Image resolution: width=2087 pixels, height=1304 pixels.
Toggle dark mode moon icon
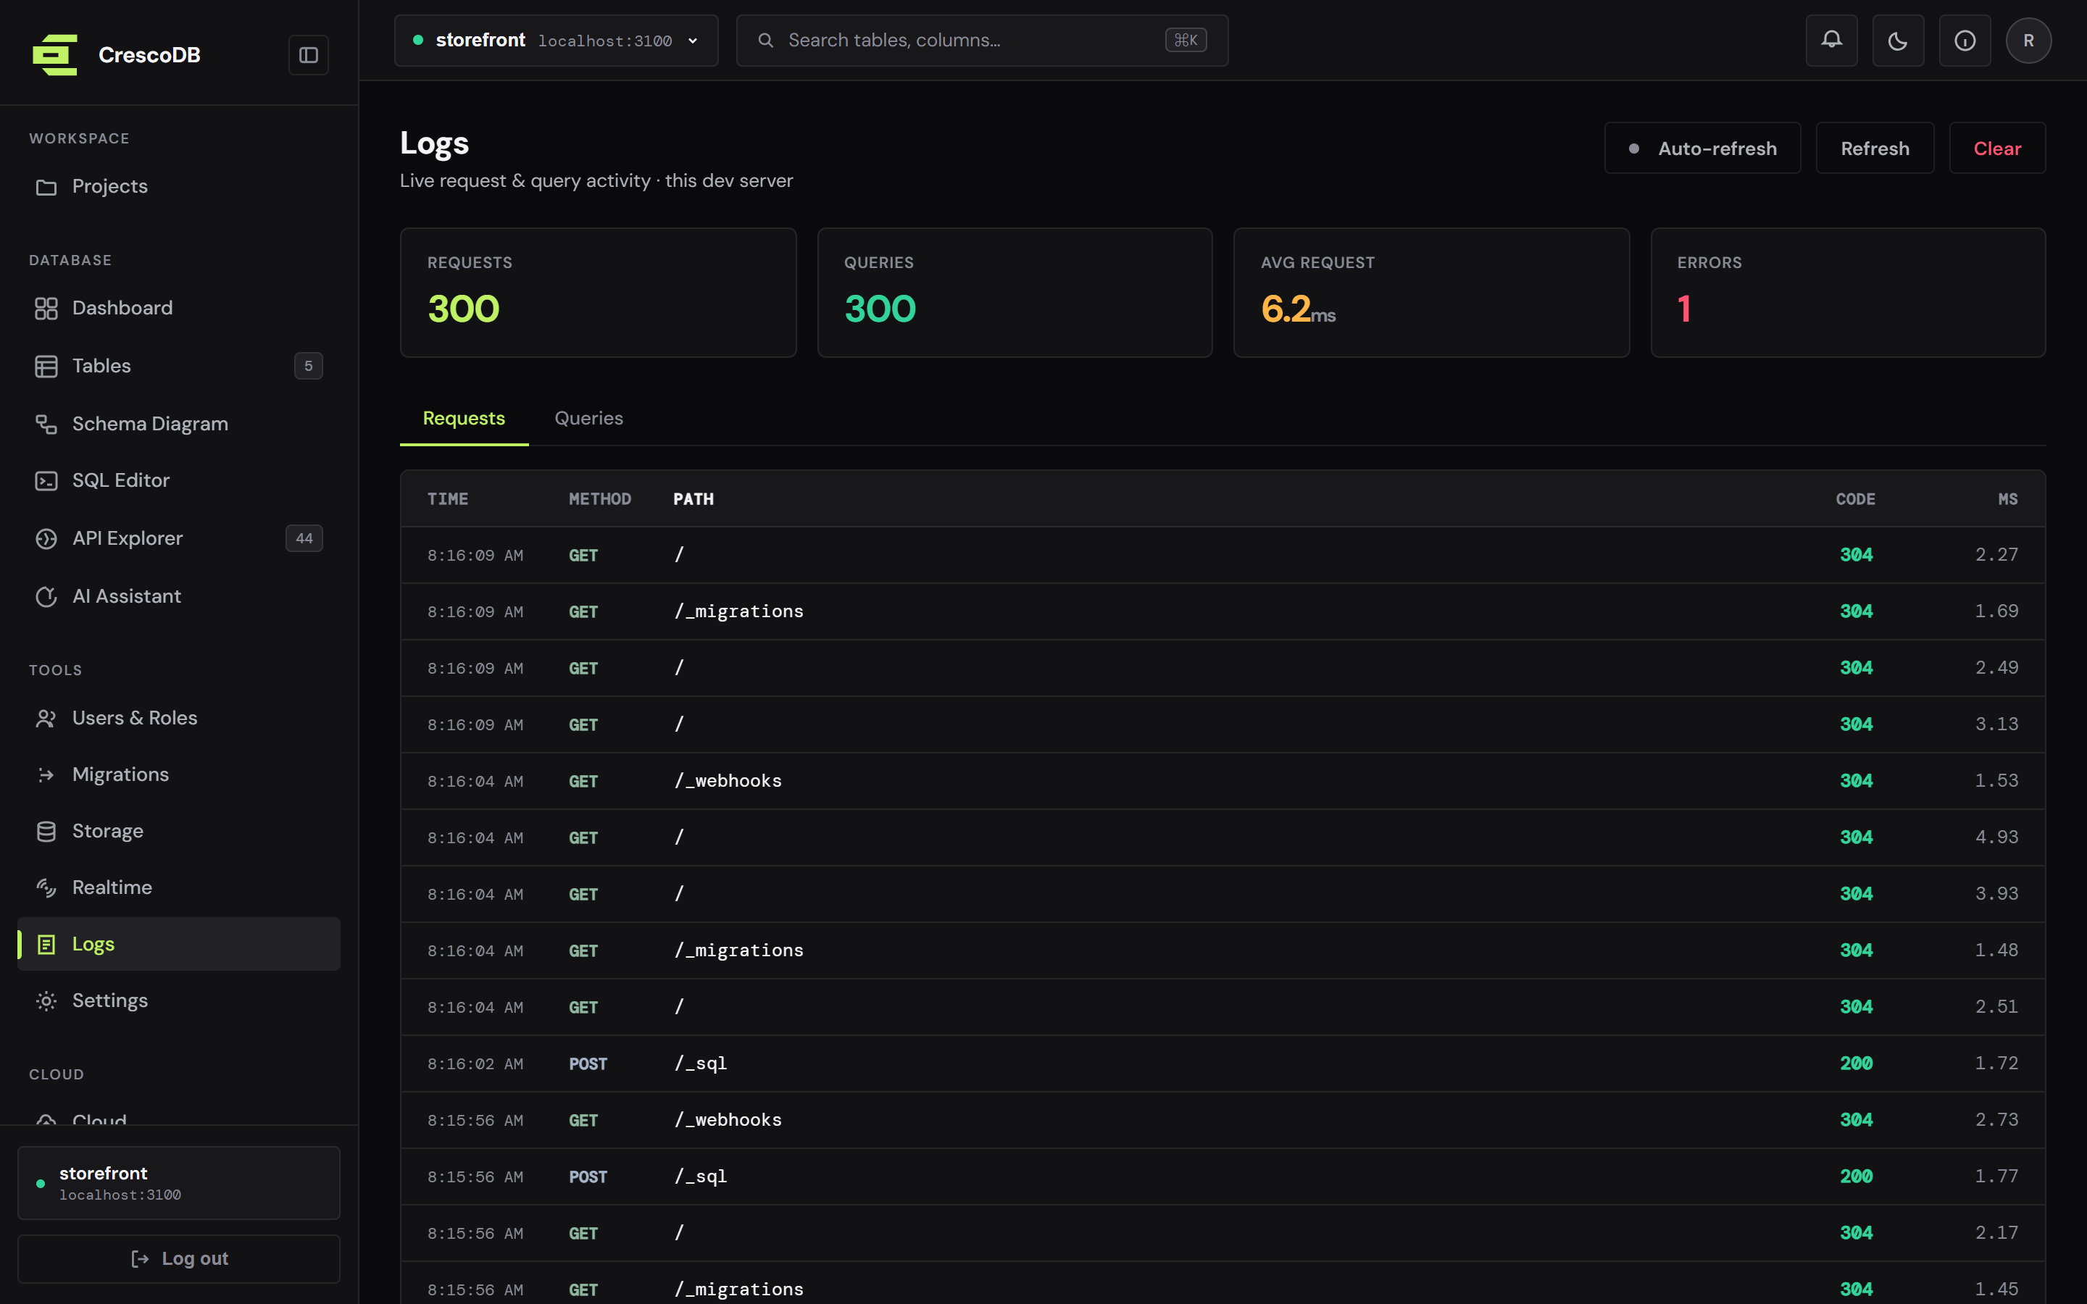point(1897,41)
